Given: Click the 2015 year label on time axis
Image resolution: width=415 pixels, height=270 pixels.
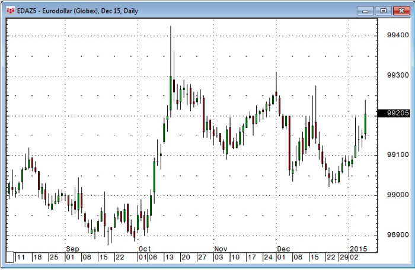Looking at the screenshot, I should click(358, 249).
